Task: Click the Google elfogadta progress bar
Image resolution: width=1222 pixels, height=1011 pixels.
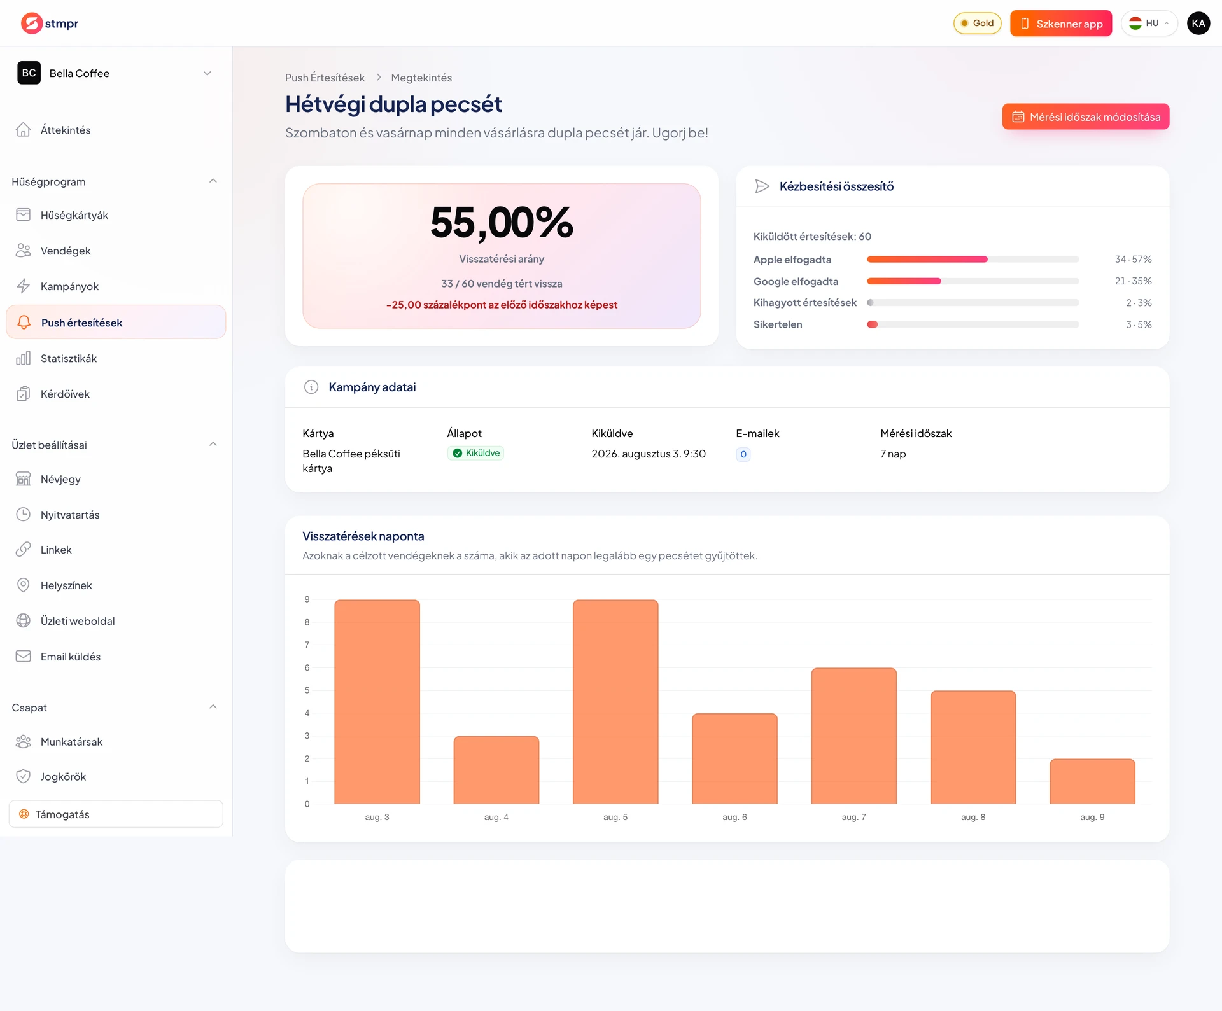Action: (x=973, y=281)
